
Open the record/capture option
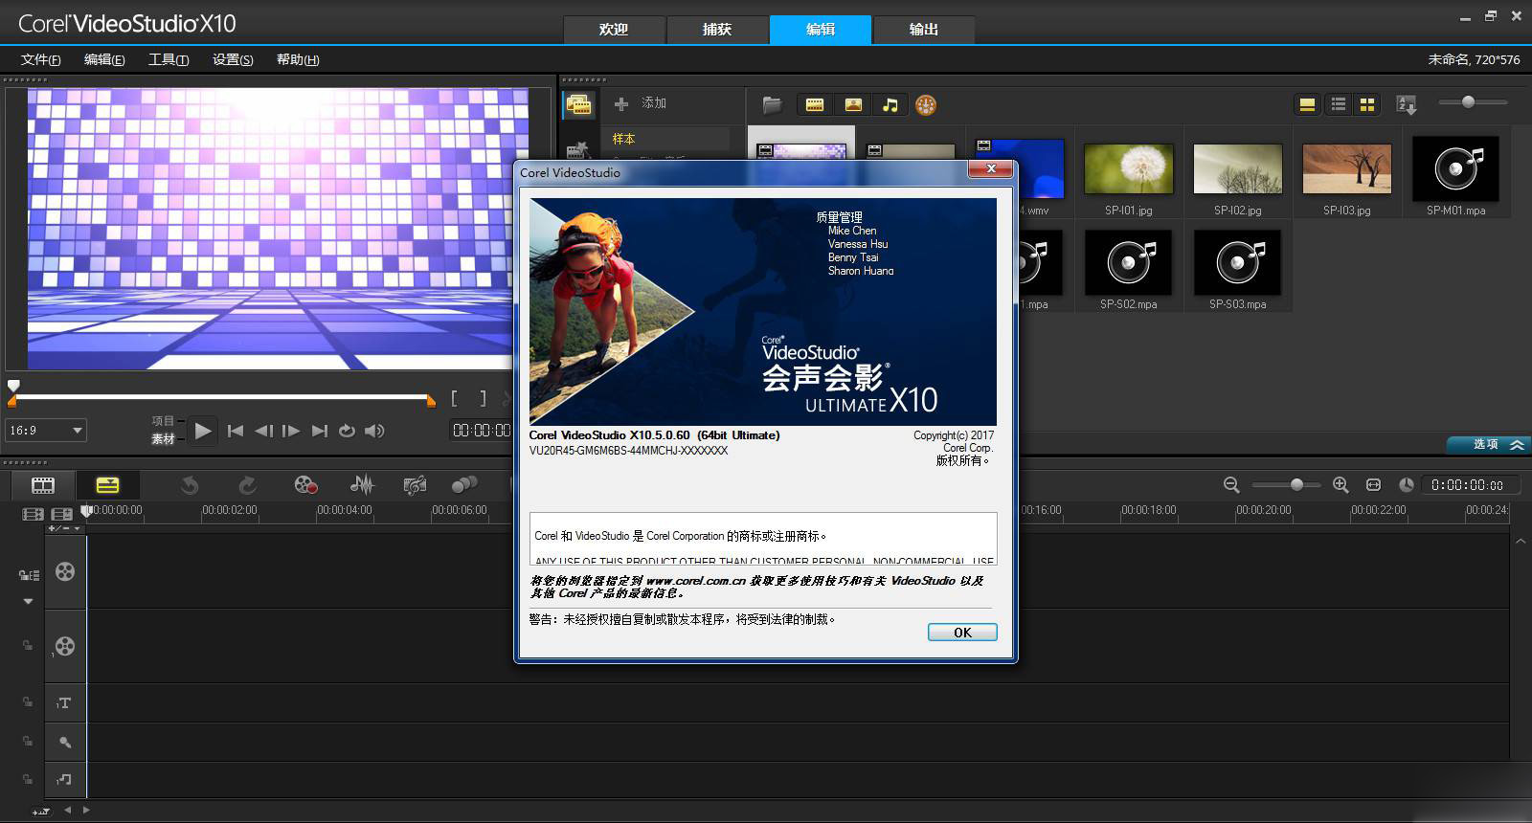(305, 485)
